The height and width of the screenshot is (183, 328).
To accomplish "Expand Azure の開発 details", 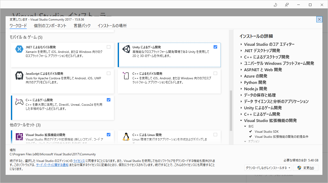I will point(241,76).
